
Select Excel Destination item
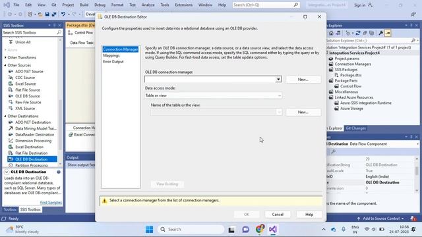[29, 147]
